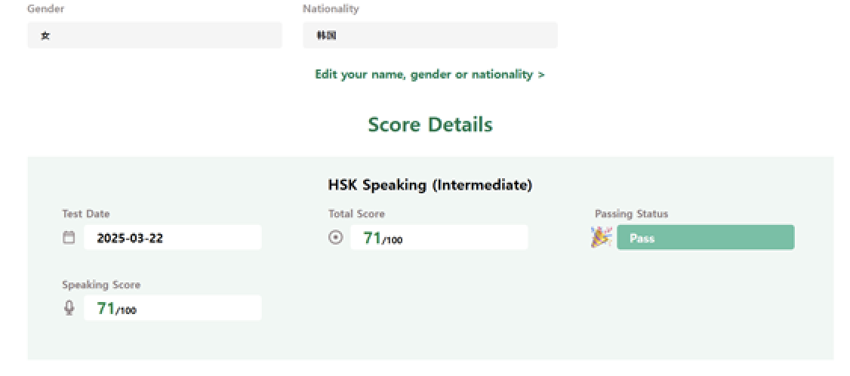Click the Nationality label text
The height and width of the screenshot is (376, 850).
[x=331, y=9]
